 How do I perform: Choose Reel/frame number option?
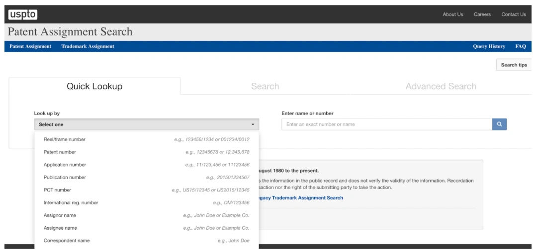[147, 139]
